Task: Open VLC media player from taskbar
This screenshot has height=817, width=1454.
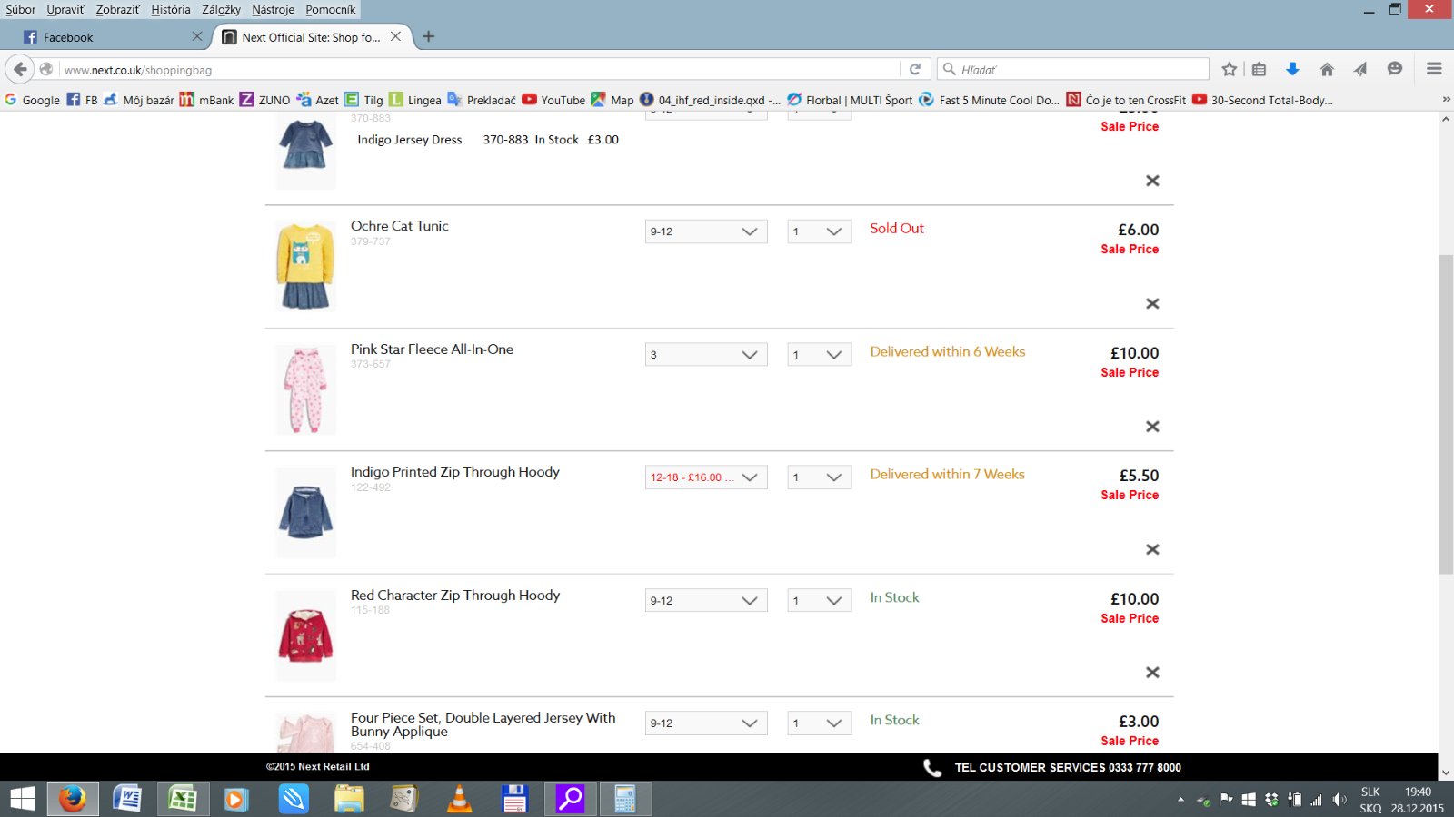Action: pos(460,799)
